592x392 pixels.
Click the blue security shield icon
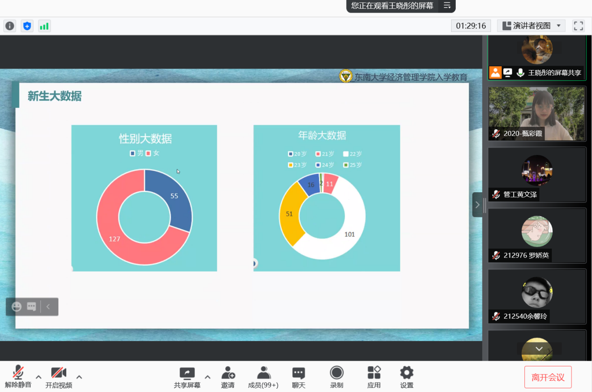click(x=27, y=26)
